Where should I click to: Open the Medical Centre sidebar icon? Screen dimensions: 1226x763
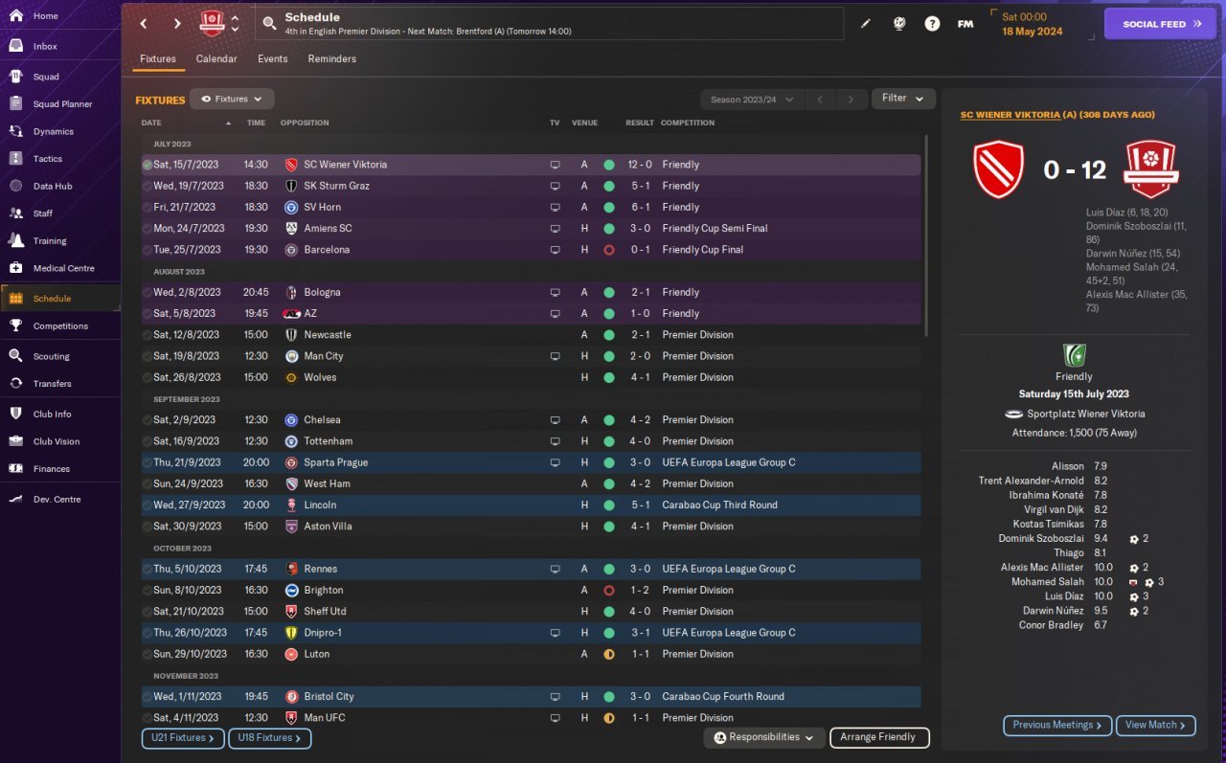tap(15, 268)
